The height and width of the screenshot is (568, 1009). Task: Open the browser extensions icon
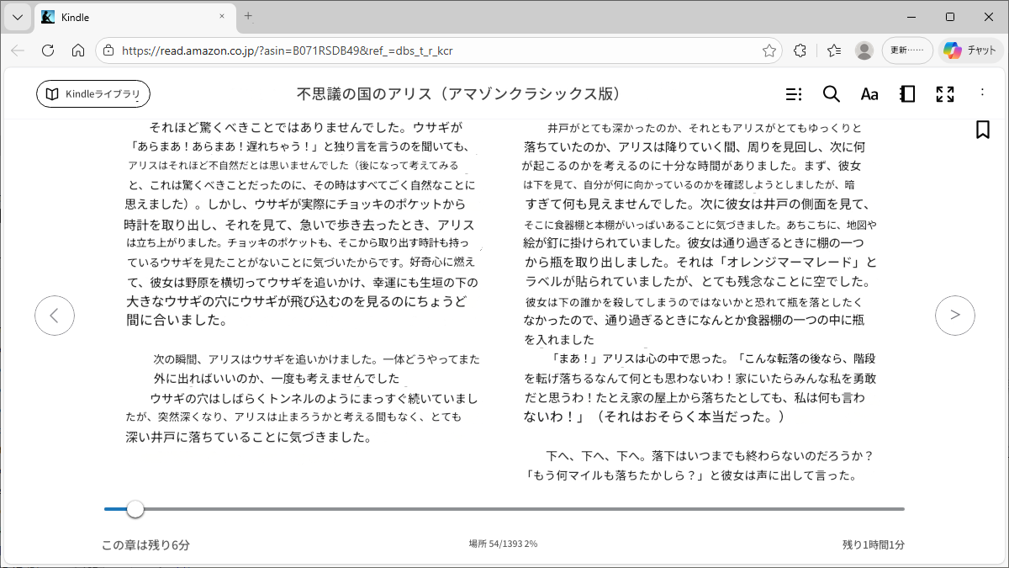click(800, 50)
